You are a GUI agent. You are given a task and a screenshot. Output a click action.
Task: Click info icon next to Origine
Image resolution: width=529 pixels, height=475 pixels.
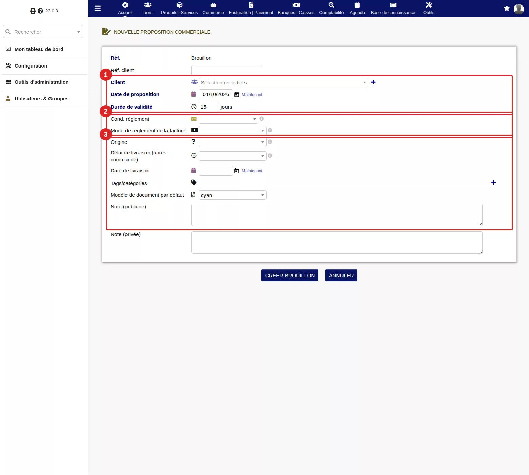(270, 142)
